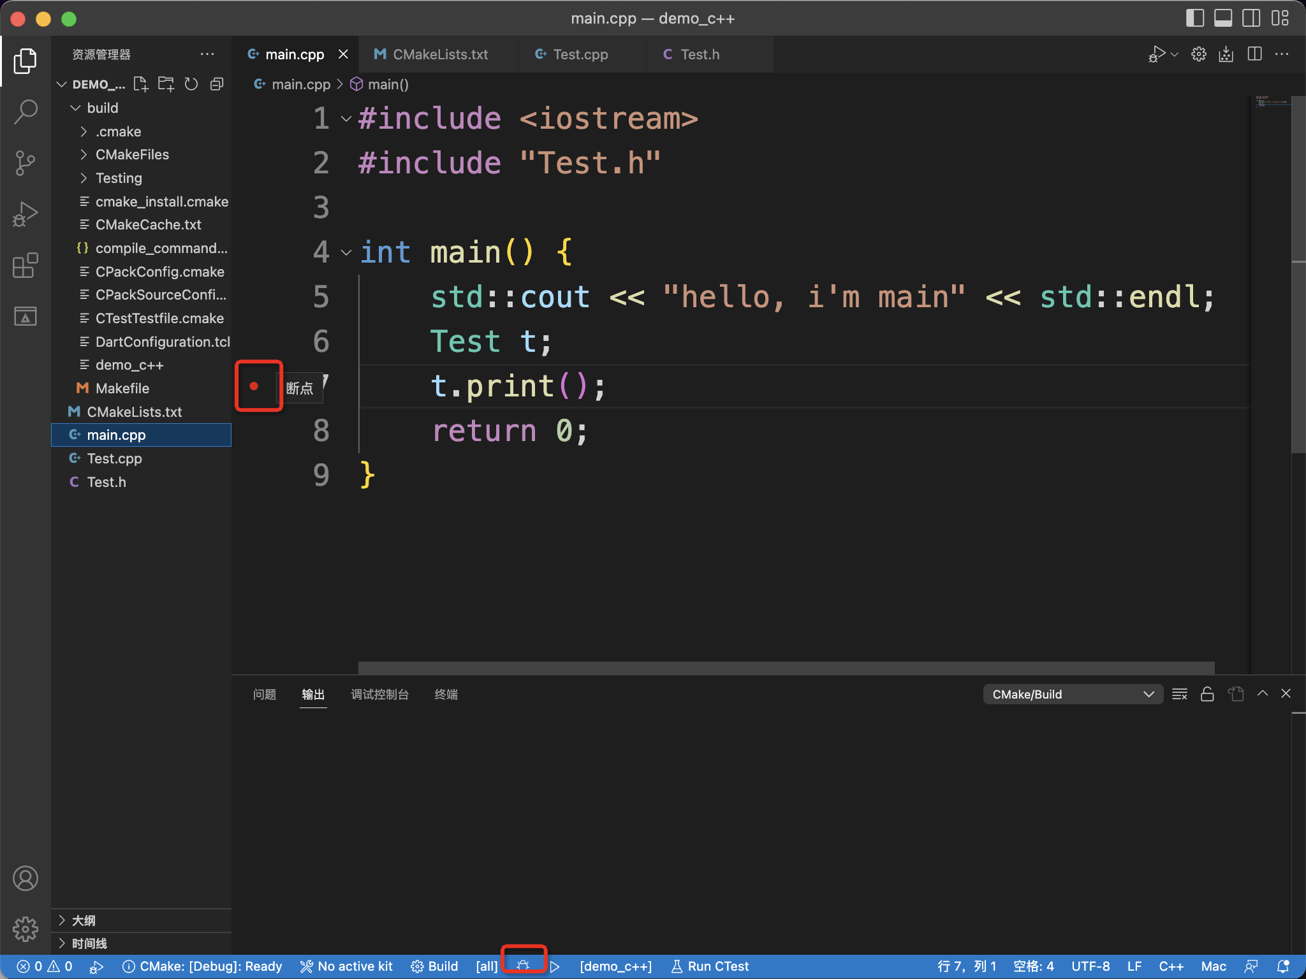Click CMake: [Debug]: Ready status
The image size is (1306, 979).
pyautogui.click(x=202, y=966)
